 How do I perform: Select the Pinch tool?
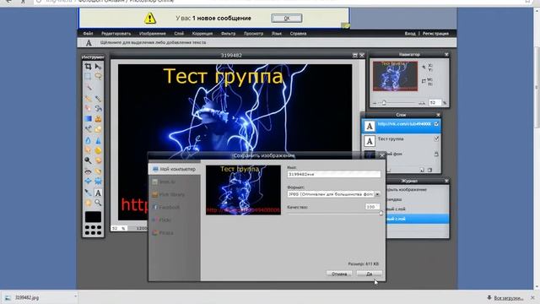(98, 181)
